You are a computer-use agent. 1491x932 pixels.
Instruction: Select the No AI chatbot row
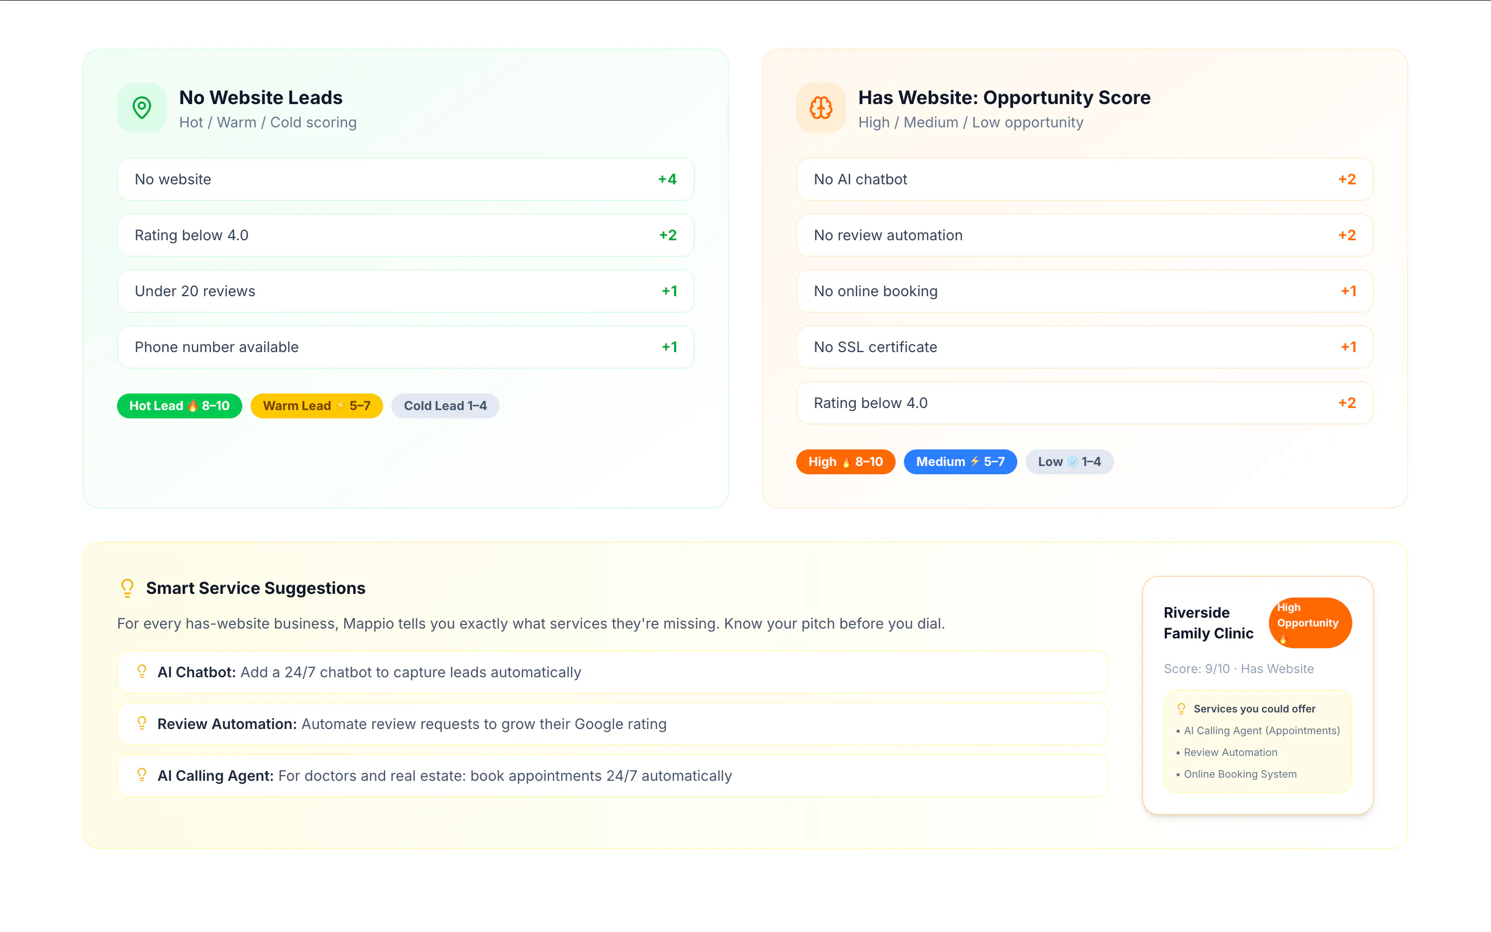point(1085,179)
